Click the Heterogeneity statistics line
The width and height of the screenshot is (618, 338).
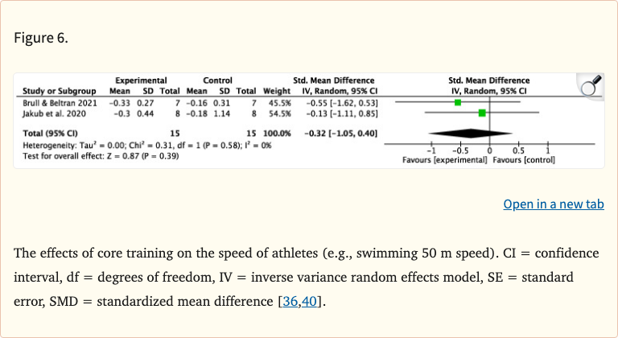pyautogui.click(x=147, y=146)
